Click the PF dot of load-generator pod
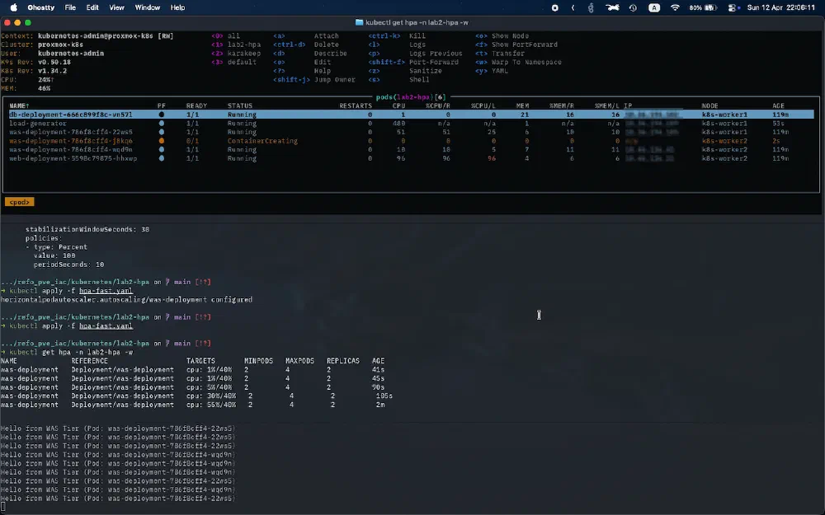 (162, 124)
